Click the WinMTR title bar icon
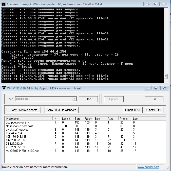This screenshot has height=171, width=171. point(4,88)
